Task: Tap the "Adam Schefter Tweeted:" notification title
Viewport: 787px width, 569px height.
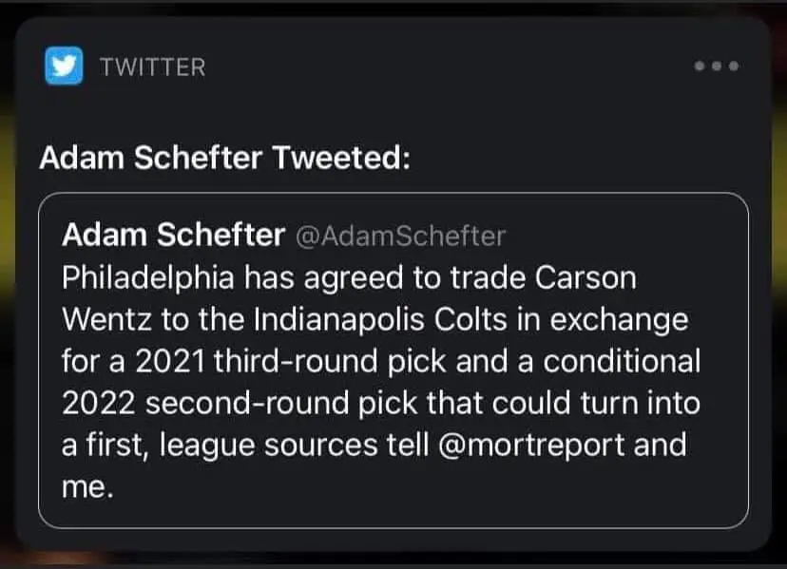Action: (x=225, y=157)
